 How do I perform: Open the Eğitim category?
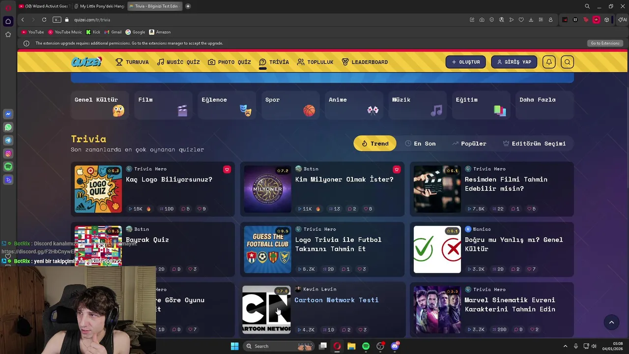481,105
